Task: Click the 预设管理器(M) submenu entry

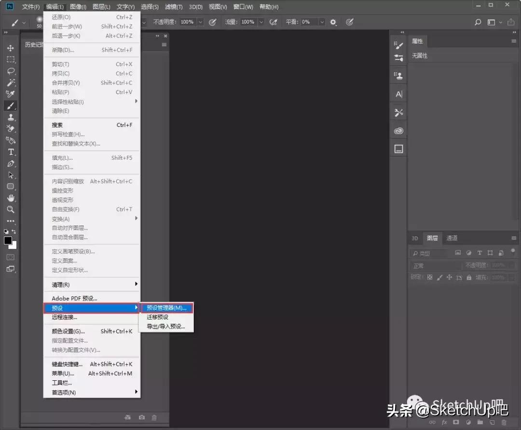Action: pyautogui.click(x=167, y=307)
